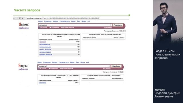Click the 3 846 value in the results table

[78, 42]
